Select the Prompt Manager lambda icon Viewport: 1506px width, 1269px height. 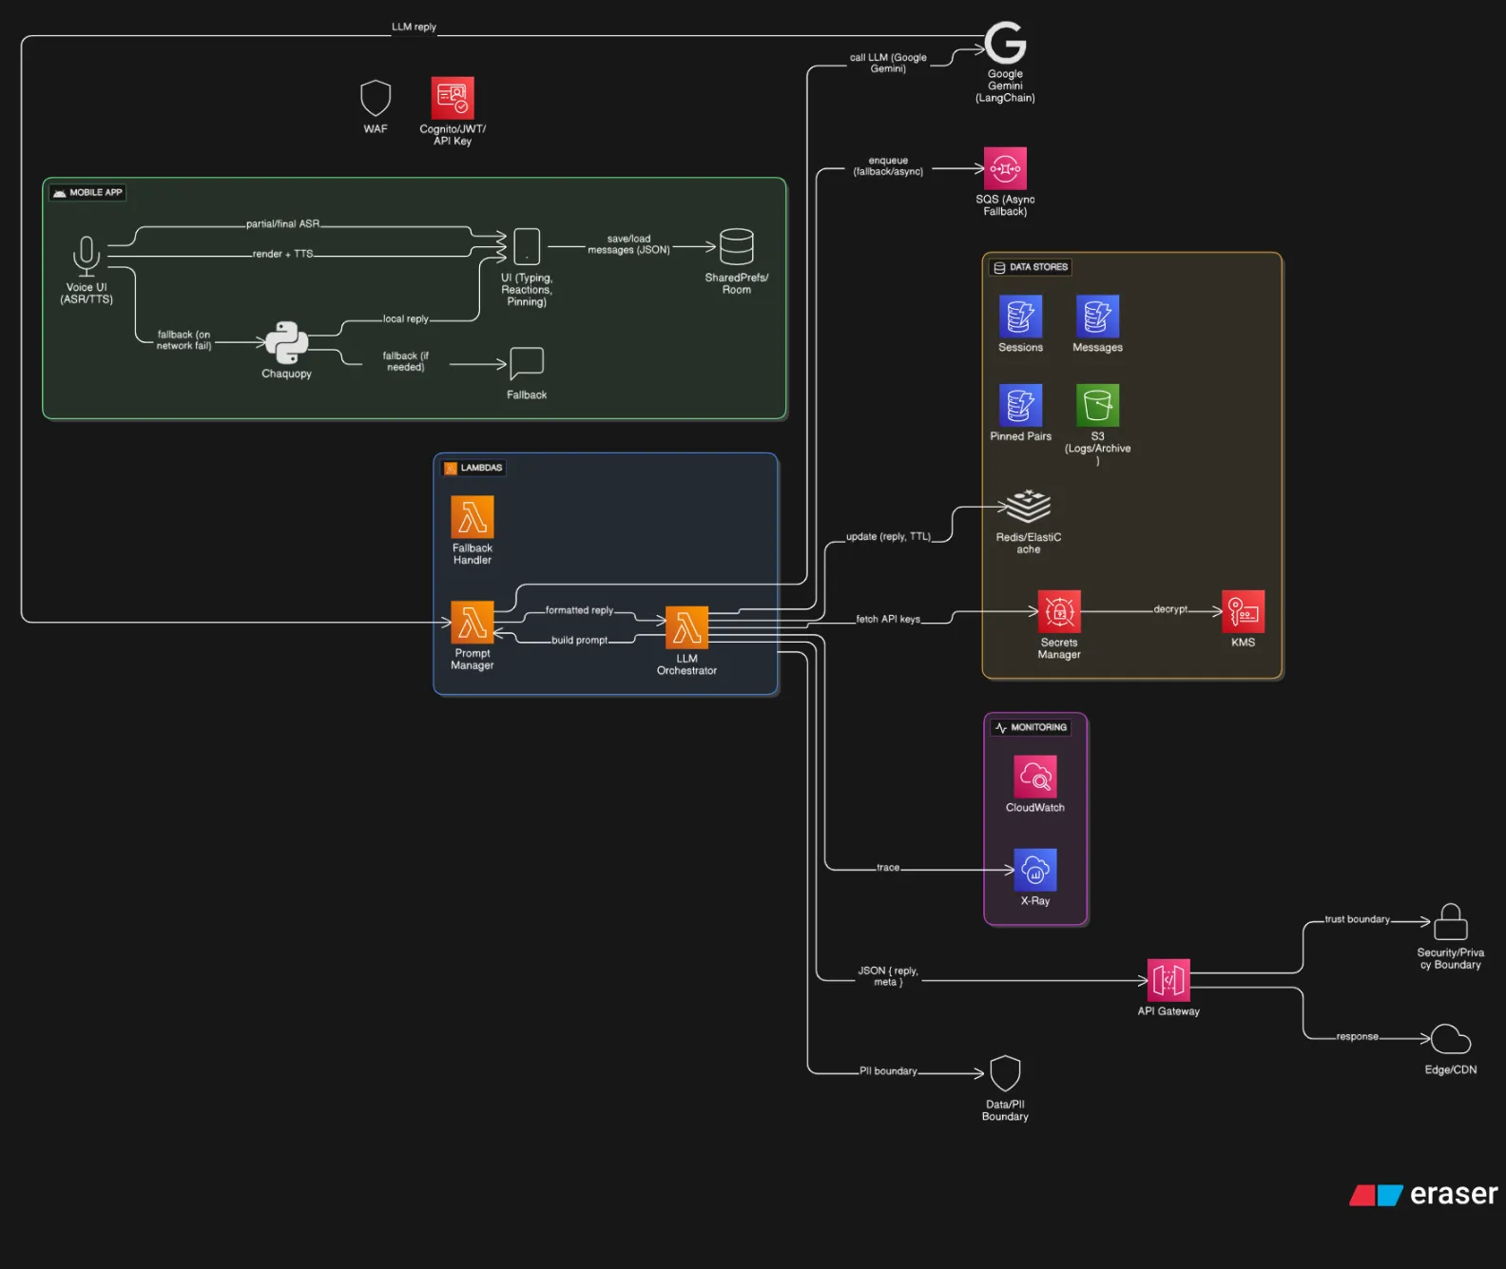[473, 623]
